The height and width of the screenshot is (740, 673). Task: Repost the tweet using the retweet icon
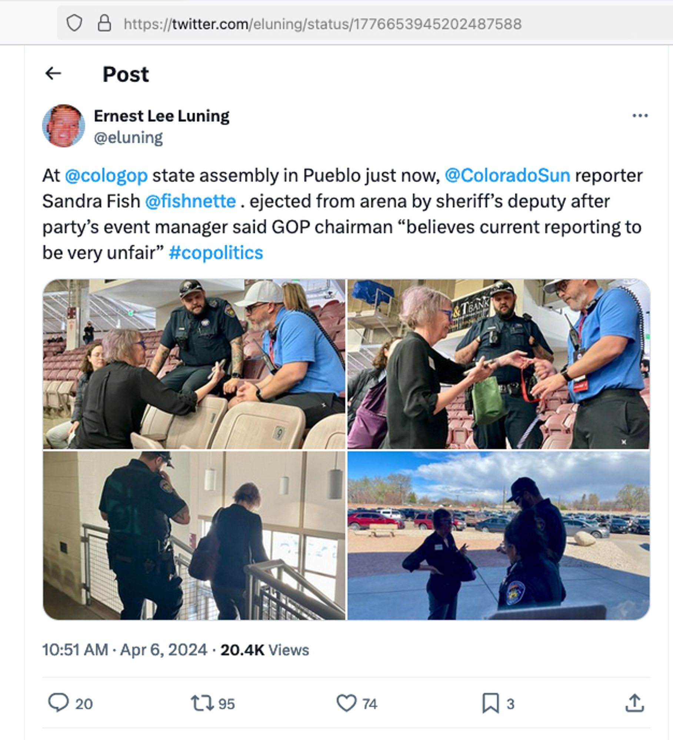[202, 703]
